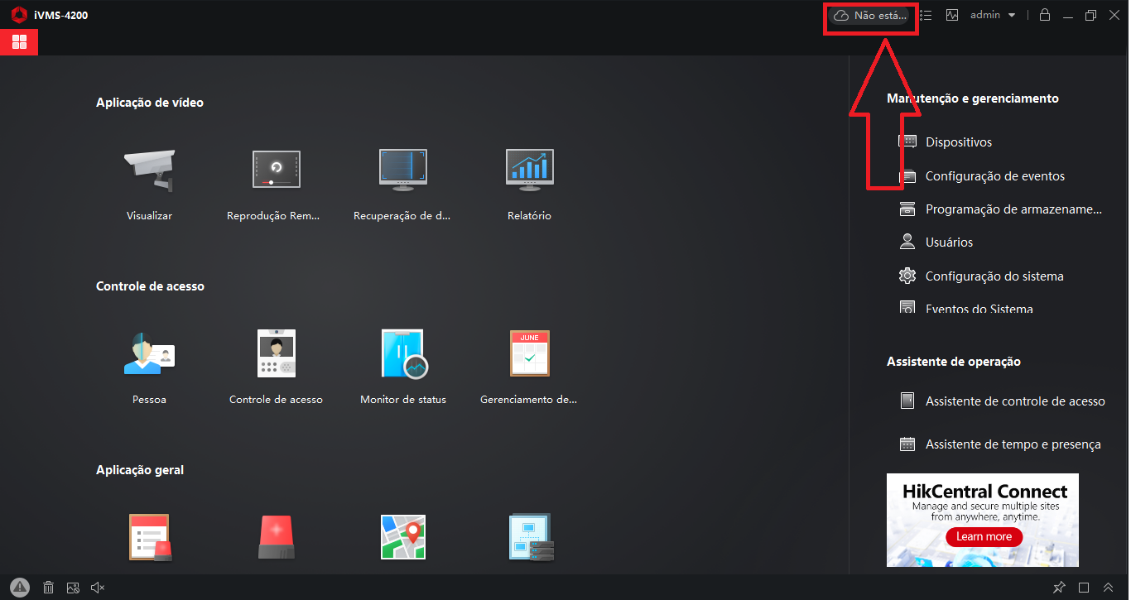Viewport: 1131px width, 600px height.
Task: Open Reprodução Remota playback module
Action: pos(277,170)
